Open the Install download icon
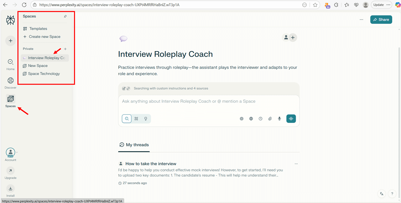This screenshot has height=203, width=401. click(10, 189)
